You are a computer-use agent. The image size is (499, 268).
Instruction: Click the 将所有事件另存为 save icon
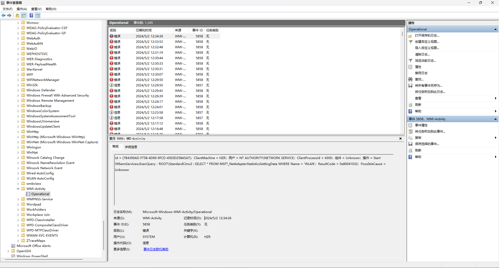(410, 86)
